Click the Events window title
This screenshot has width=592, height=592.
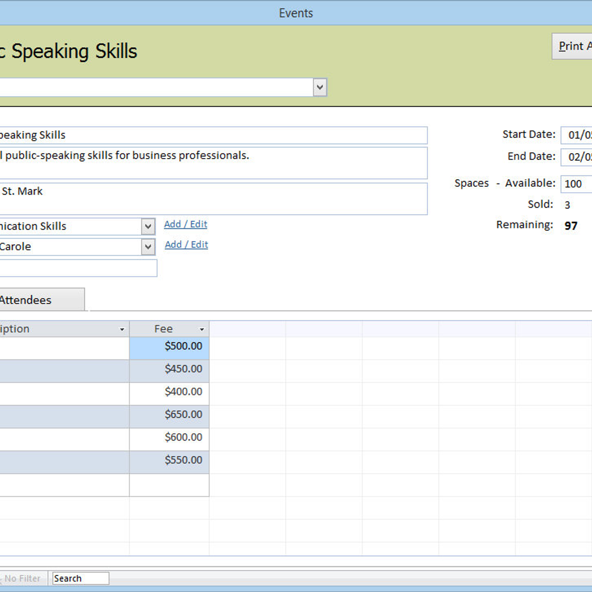[296, 13]
